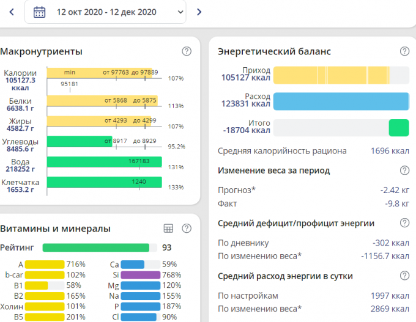This screenshot has height=322, width=416.
Task: Go to next date period arrow
Action: tap(199, 12)
